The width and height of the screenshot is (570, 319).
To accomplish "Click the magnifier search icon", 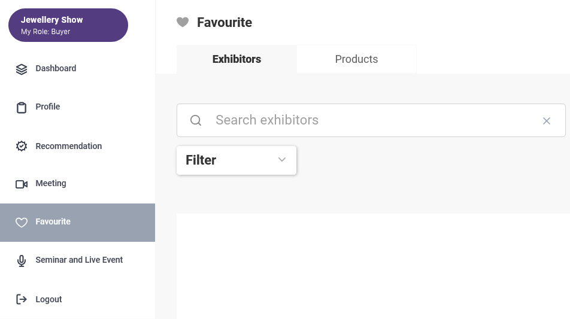I will 196,120.
